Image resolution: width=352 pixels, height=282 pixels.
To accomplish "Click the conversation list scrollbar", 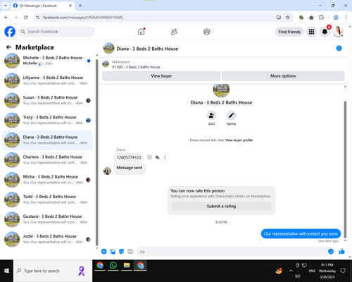I will (x=96, y=152).
